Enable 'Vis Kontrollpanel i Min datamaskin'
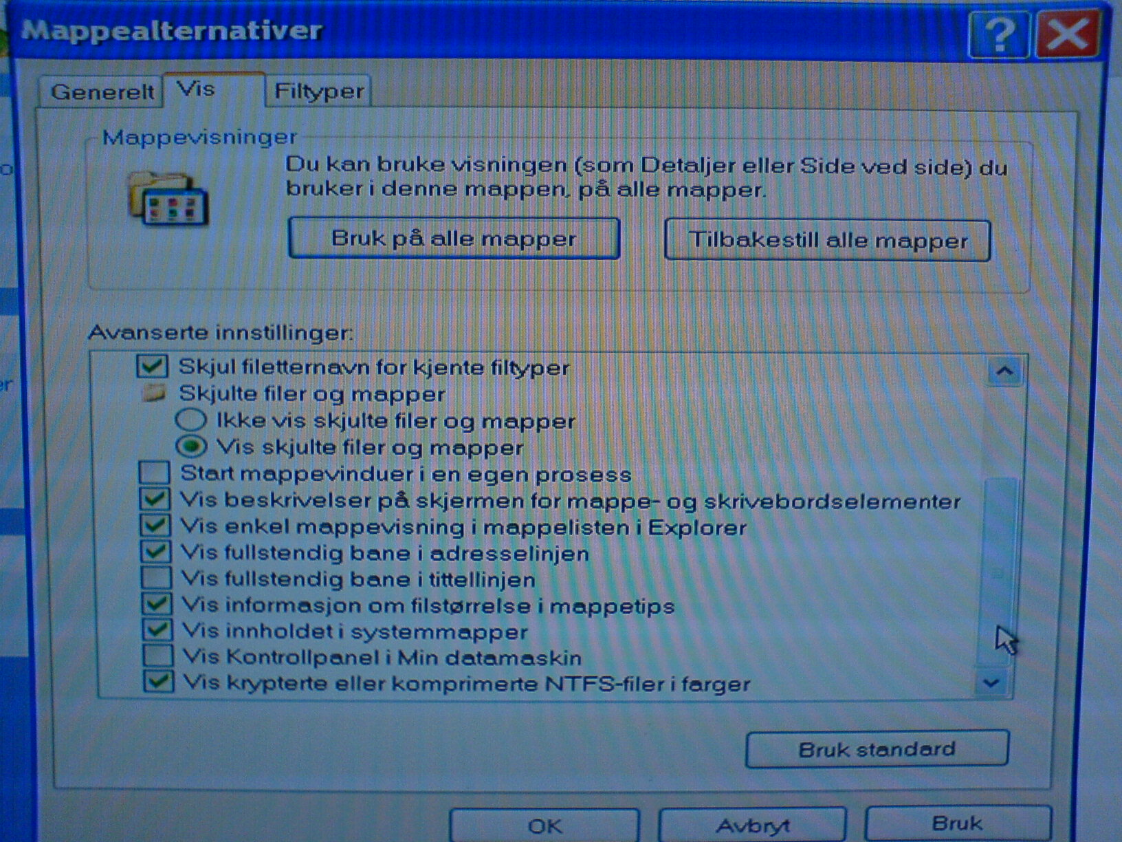Image resolution: width=1122 pixels, height=842 pixels. 158,656
